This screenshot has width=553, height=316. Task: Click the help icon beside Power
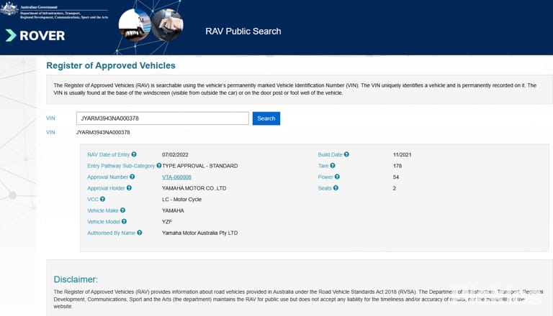[x=337, y=177]
